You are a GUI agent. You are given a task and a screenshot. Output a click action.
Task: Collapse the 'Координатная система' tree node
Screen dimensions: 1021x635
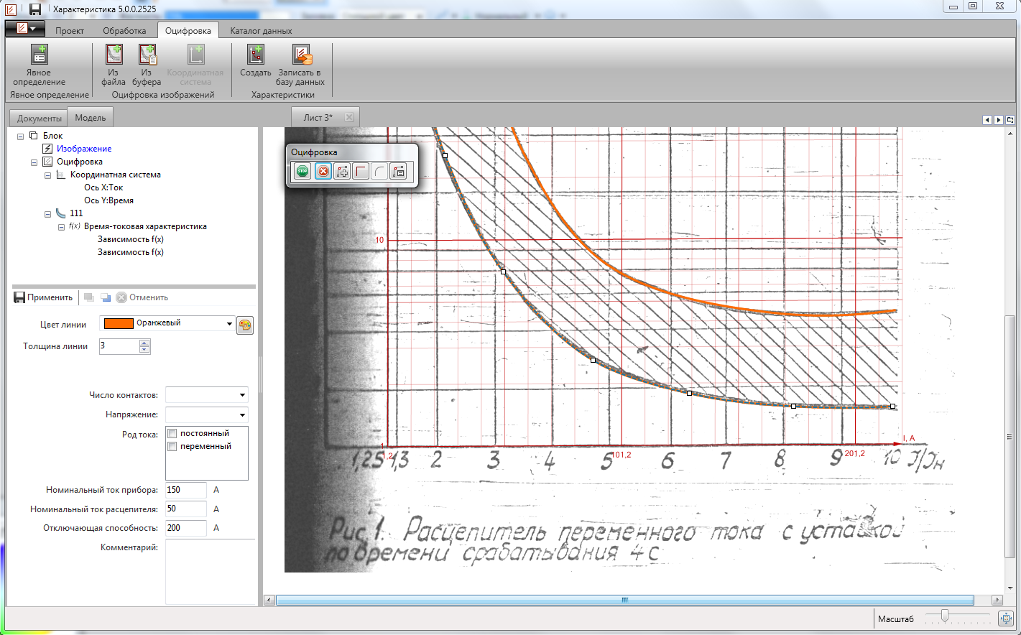[48, 175]
